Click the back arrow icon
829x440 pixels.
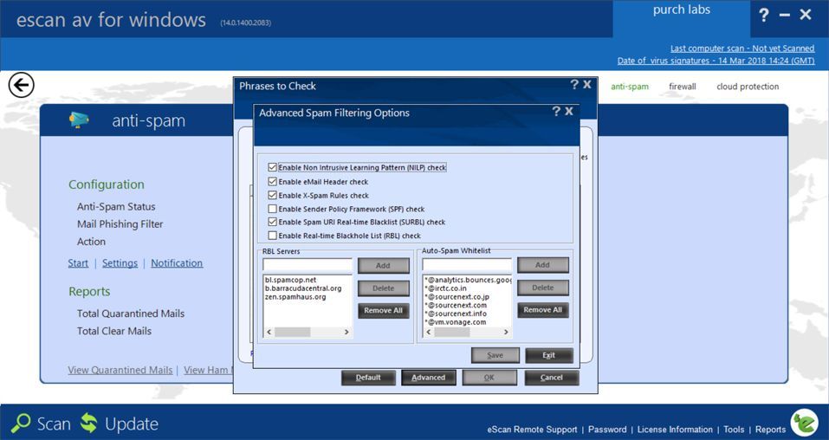point(21,85)
